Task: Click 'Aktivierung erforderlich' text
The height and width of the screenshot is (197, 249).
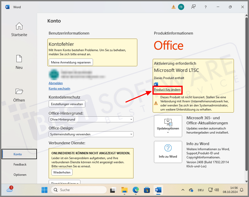Action: pyautogui.click(x=175, y=63)
